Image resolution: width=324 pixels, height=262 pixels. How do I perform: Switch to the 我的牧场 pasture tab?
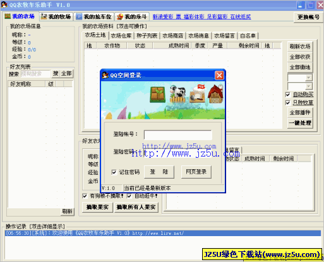[56, 16]
